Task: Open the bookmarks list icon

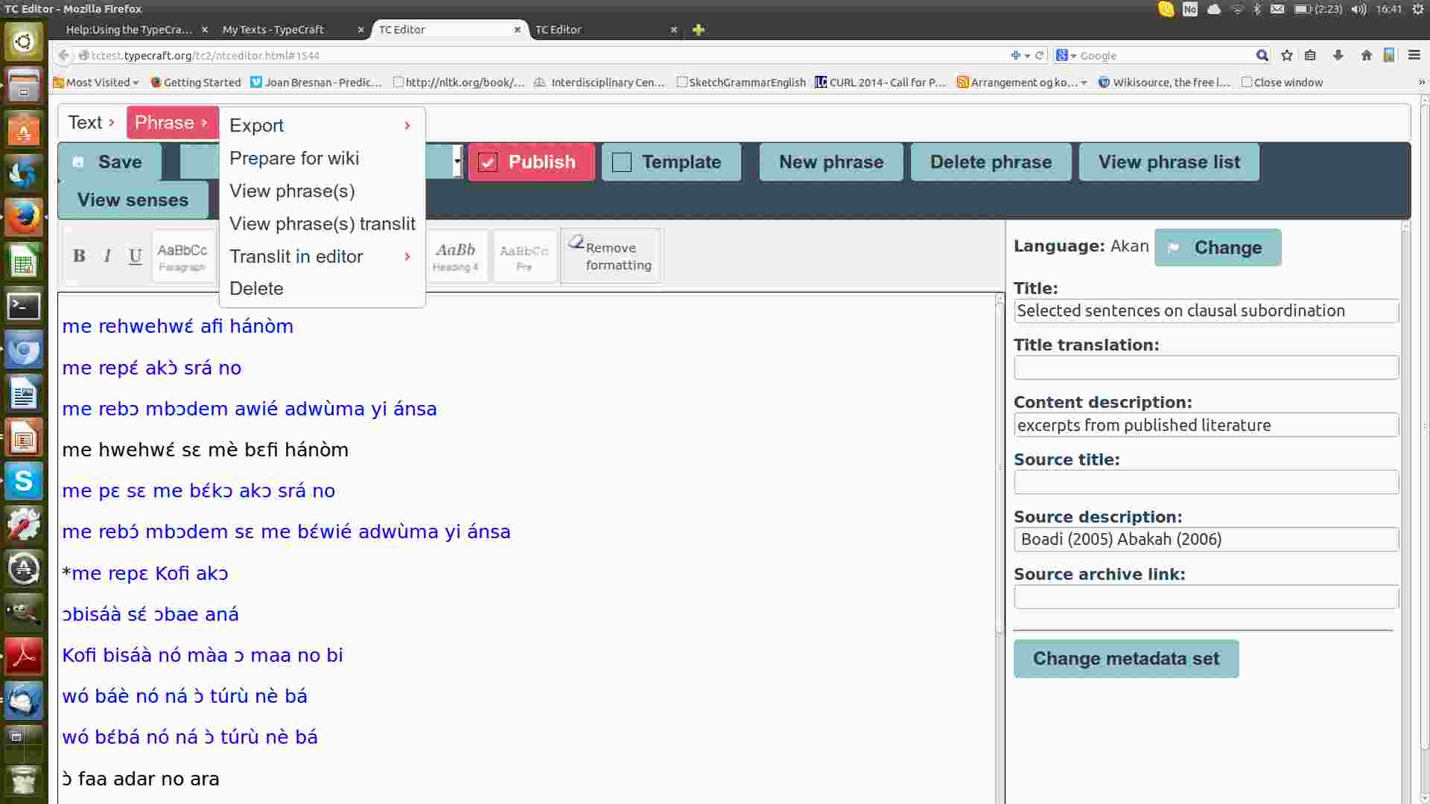Action: click(1310, 55)
